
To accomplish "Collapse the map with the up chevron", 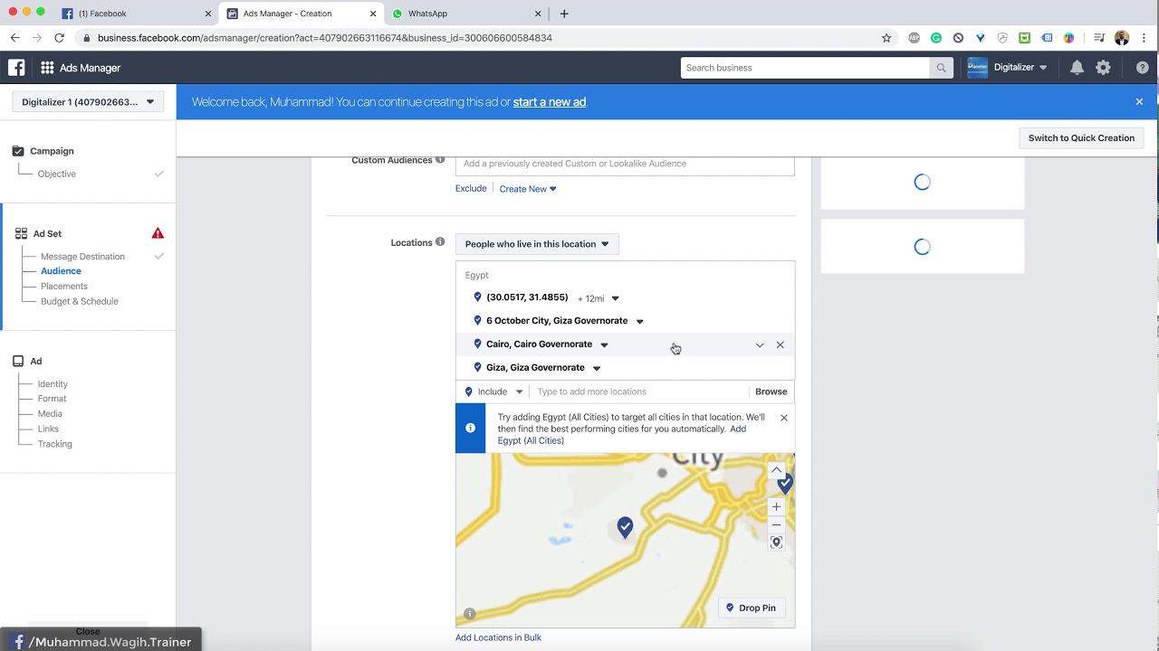I will coord(776,470).
